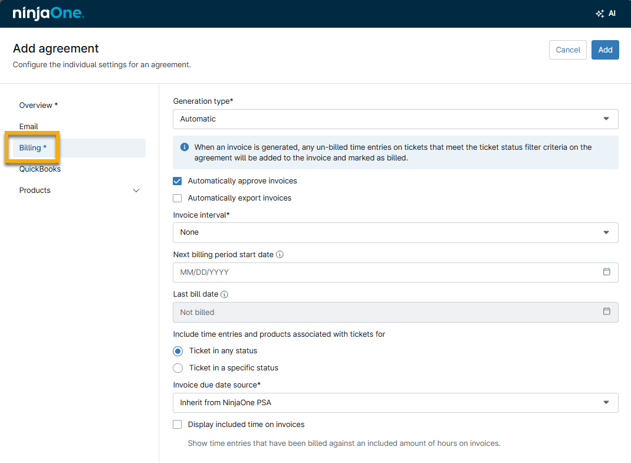
Task: Go to the QuickBooks tab
Action: (40, 169)
